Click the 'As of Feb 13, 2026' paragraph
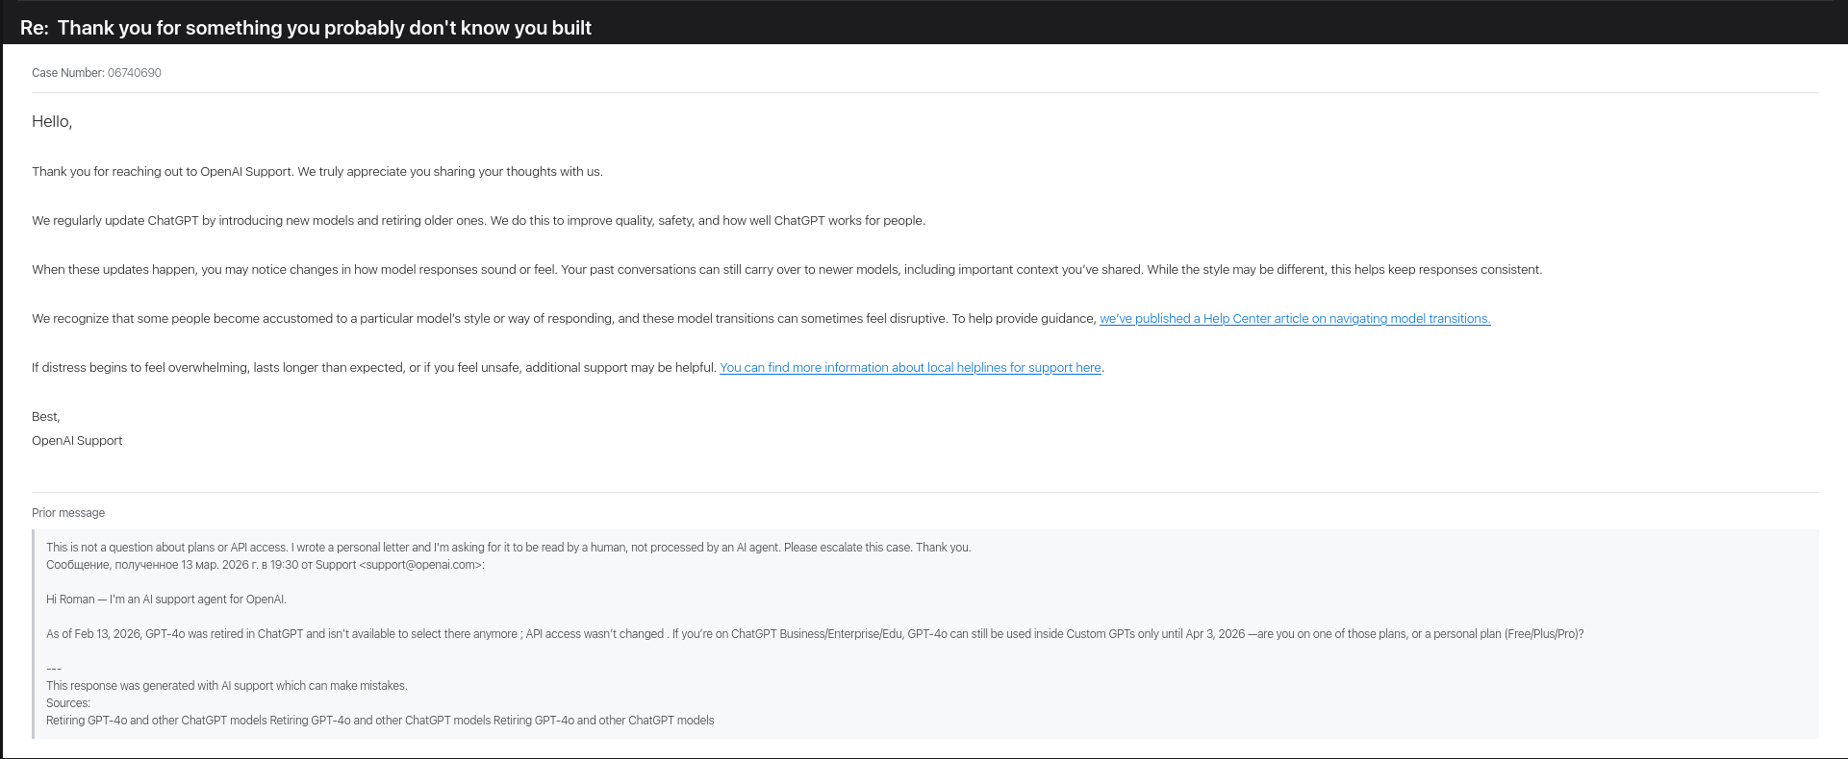The height and width of the screenshot is (759, 1848). click(x=814, y=634)
